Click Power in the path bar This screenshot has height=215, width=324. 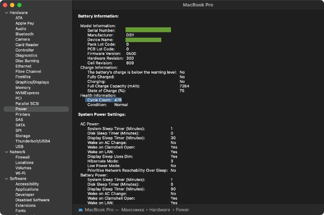[x=182, y=210]
